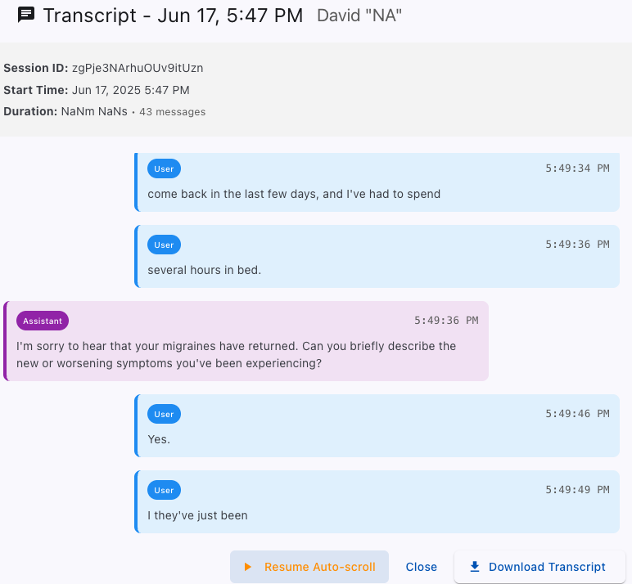Click the Transcript title heading
This screenshot has height=584, width=632.
tap(173, 16)
